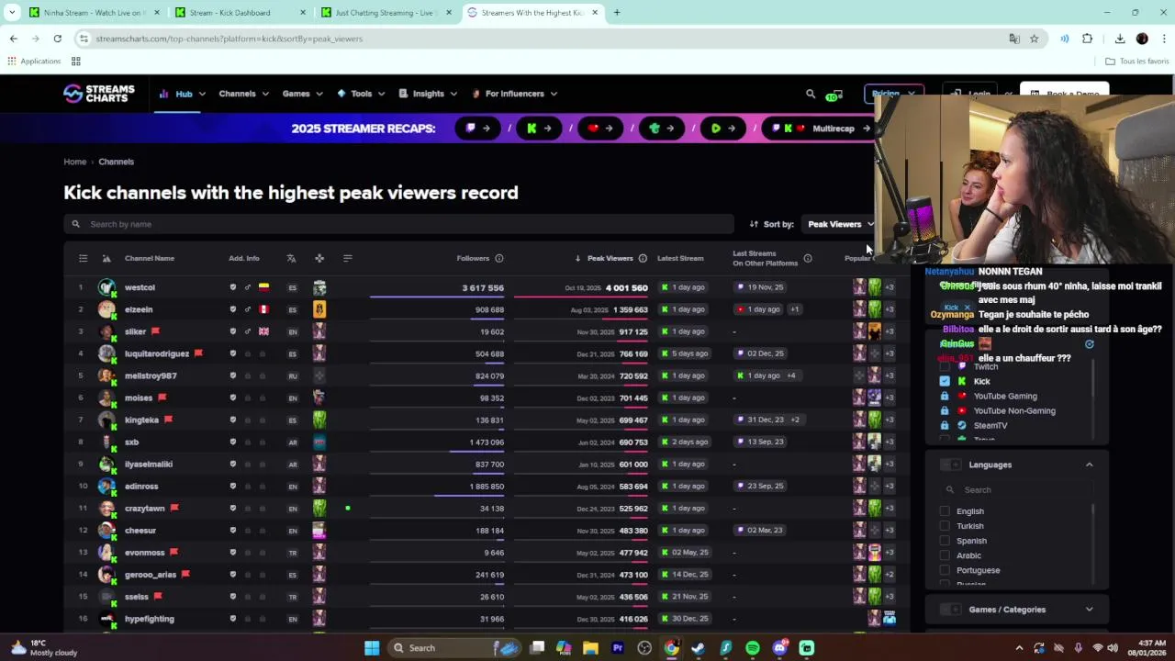1175x661 pixels.
Task: Open Discord from the taskbar
Action: (x=780, y=648)
